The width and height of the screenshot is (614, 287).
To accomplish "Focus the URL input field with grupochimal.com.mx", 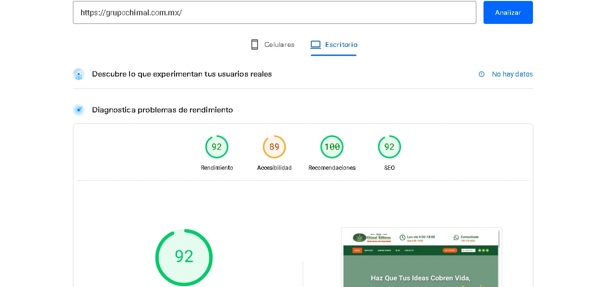I will 274,12.
